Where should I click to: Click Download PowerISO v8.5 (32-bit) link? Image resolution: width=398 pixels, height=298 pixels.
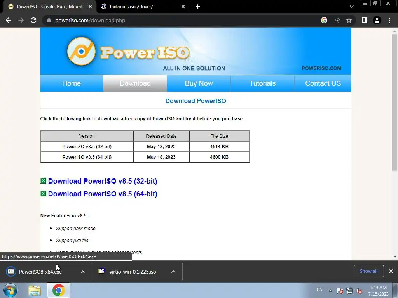point(103,181)
